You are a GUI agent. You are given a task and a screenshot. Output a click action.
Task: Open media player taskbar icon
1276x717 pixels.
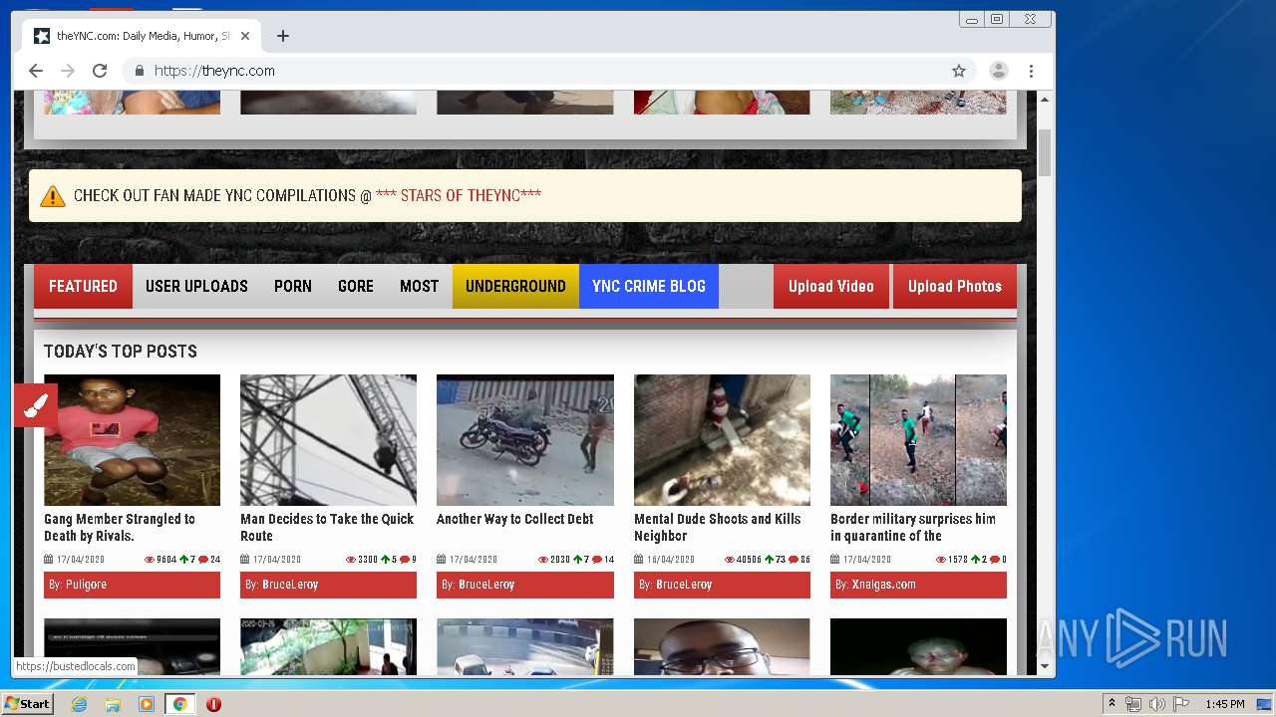point(147,704)
